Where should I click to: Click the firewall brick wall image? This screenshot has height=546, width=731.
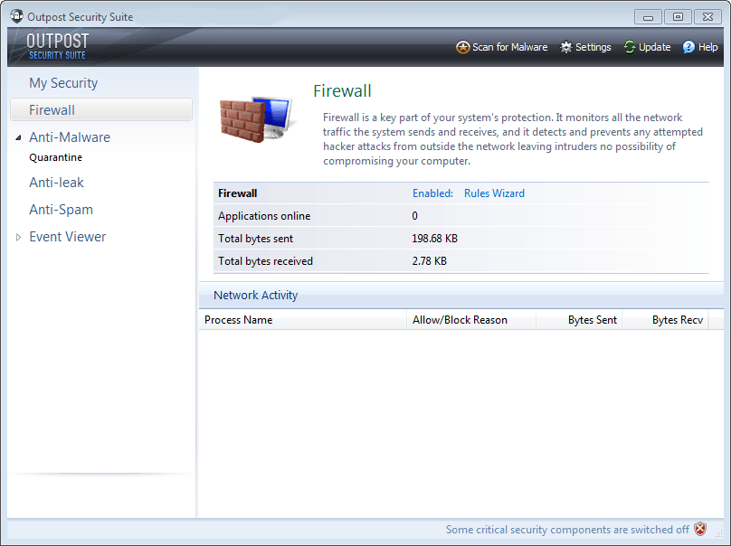pos(256,119)
